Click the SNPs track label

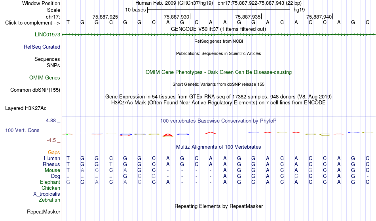click(53, 65)
